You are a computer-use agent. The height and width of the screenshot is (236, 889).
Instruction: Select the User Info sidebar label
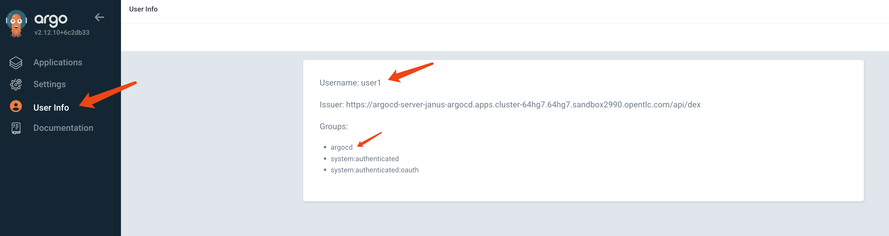point(51,108)
